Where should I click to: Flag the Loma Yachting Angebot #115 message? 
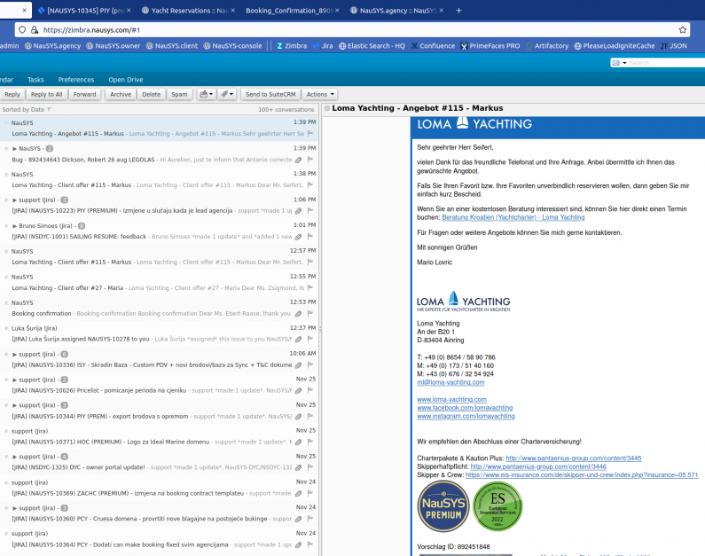click(x=310, y=134)
